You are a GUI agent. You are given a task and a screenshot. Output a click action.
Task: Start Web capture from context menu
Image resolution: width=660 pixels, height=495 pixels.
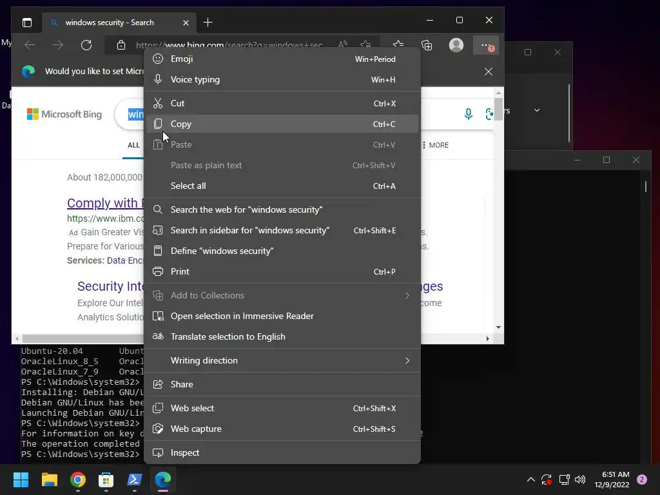pos(282,429)
